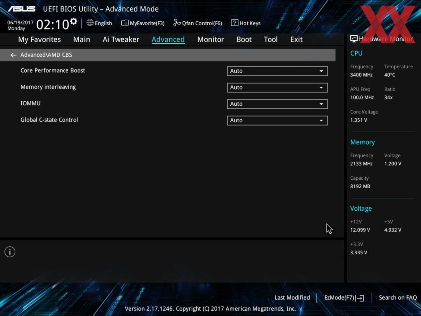The width and height of the screenshot is (421, 316).
Task: Open the Monitor tab
Action: coord(210,39)
